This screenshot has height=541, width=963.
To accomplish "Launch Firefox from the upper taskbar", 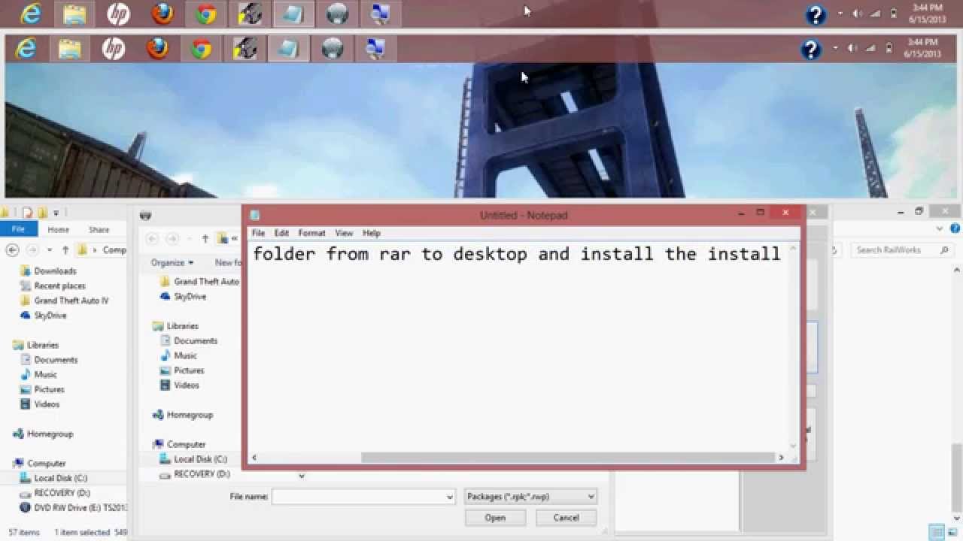I will [162, 14].
